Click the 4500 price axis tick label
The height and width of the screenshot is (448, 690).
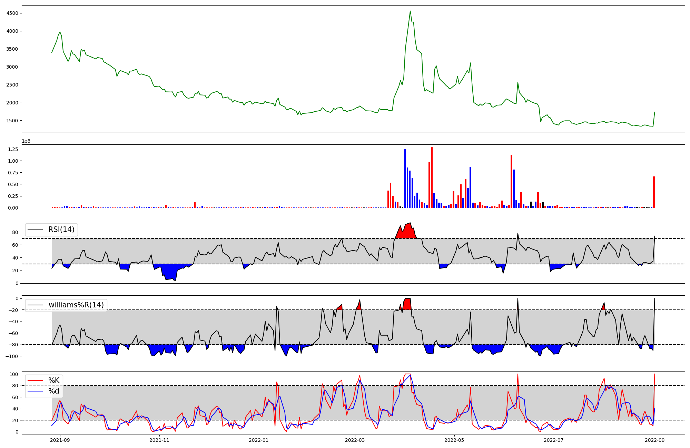click(x=13, y=13)
